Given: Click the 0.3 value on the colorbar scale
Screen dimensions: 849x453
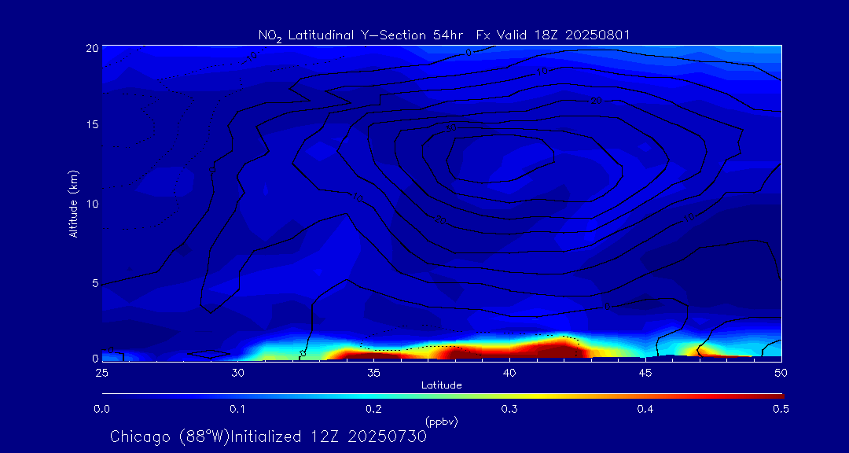Looking at the screenshot, I should (509, 409).
